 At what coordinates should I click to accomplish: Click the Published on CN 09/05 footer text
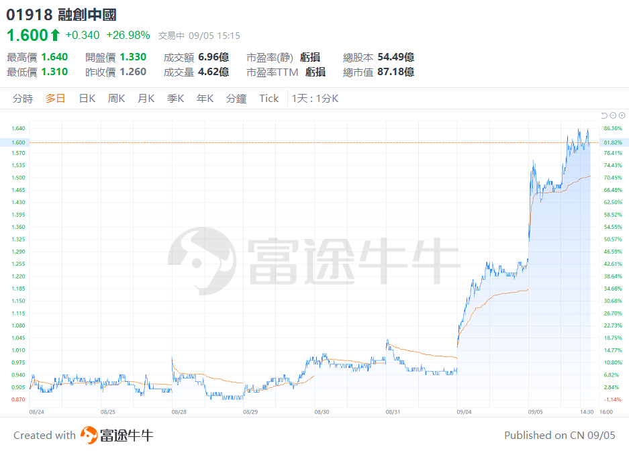coord(560,436)
